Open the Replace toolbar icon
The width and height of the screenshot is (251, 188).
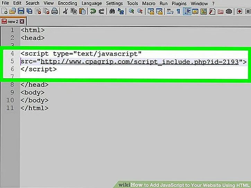point(121,11)
